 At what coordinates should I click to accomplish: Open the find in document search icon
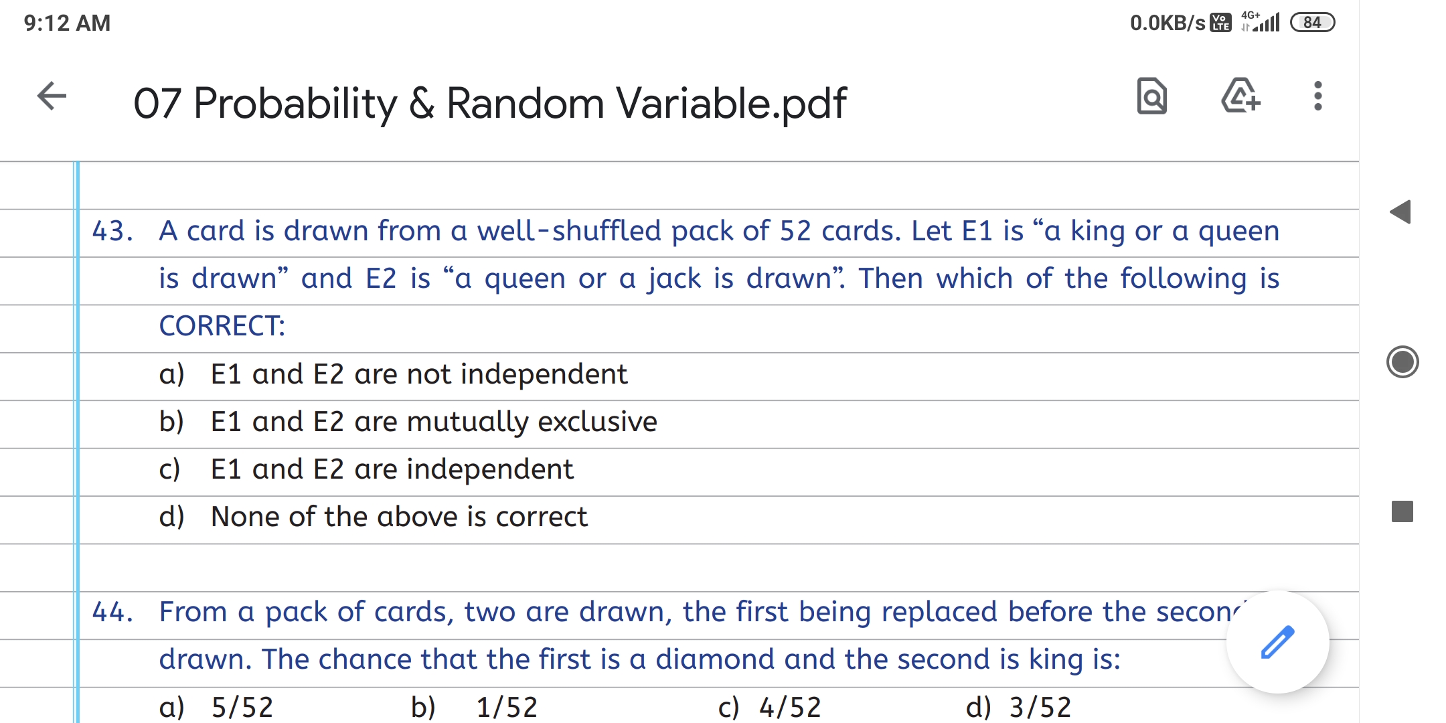pos(1151,96)
